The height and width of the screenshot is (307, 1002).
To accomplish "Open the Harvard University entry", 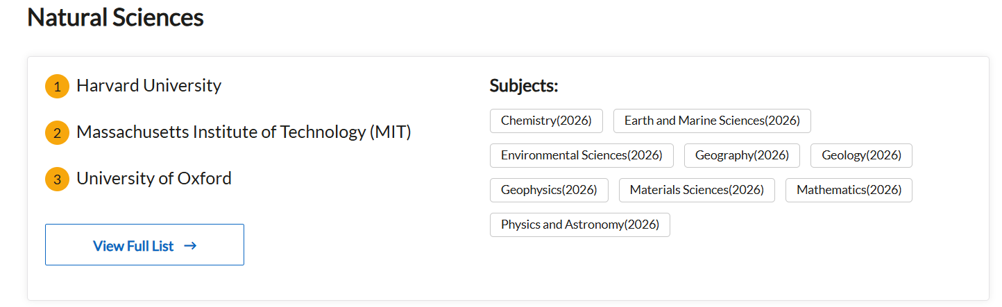I will coord(148,86).
